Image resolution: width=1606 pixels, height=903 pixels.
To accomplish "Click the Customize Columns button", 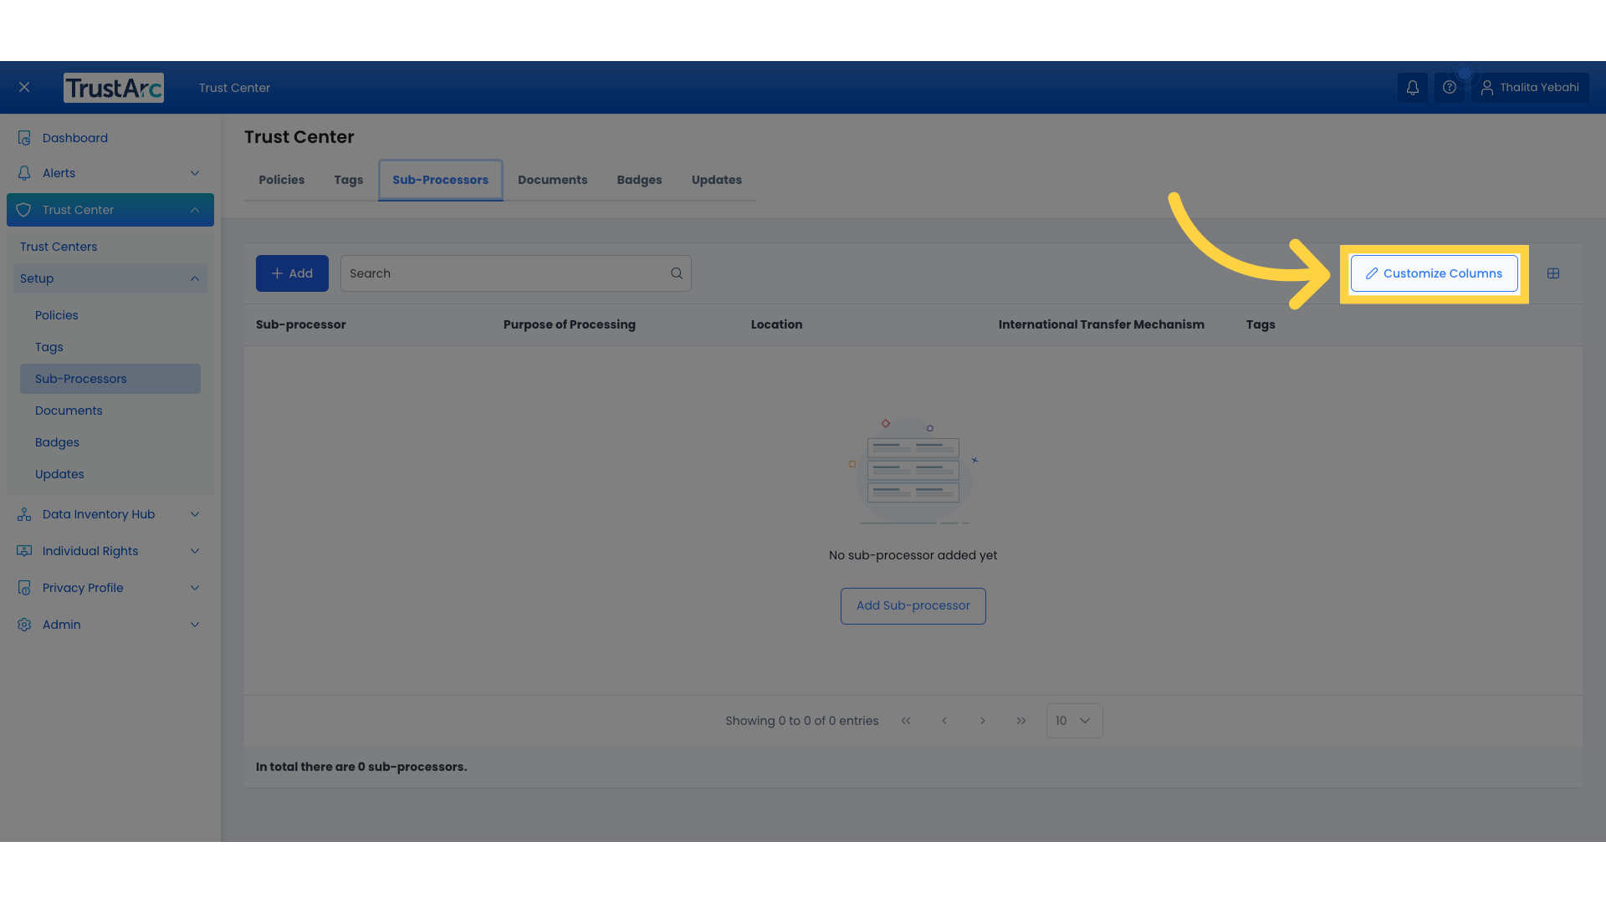I will tap(1434, 273).
